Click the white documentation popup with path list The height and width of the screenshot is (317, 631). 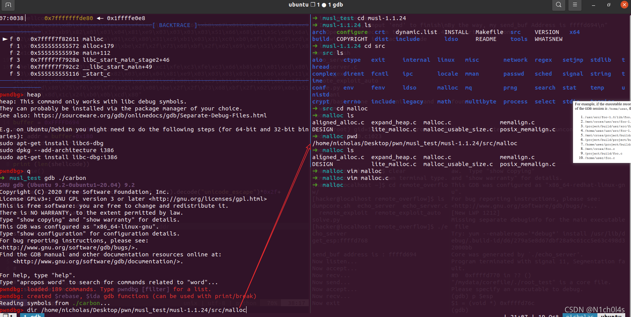(602, 132)
